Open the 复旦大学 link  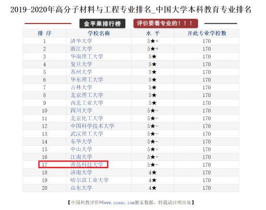click(81, 64)
